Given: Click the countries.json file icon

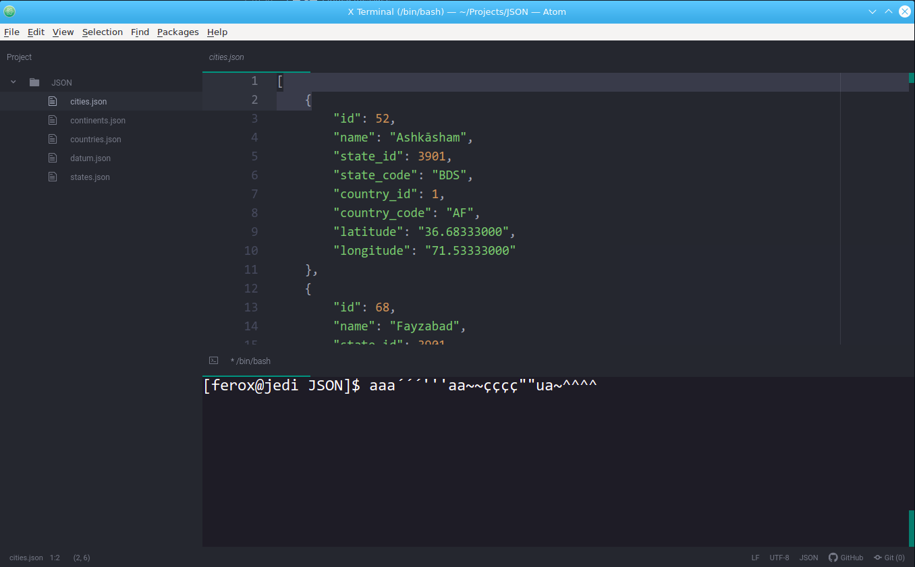Looking at the screenshot, I should [53, 139].
